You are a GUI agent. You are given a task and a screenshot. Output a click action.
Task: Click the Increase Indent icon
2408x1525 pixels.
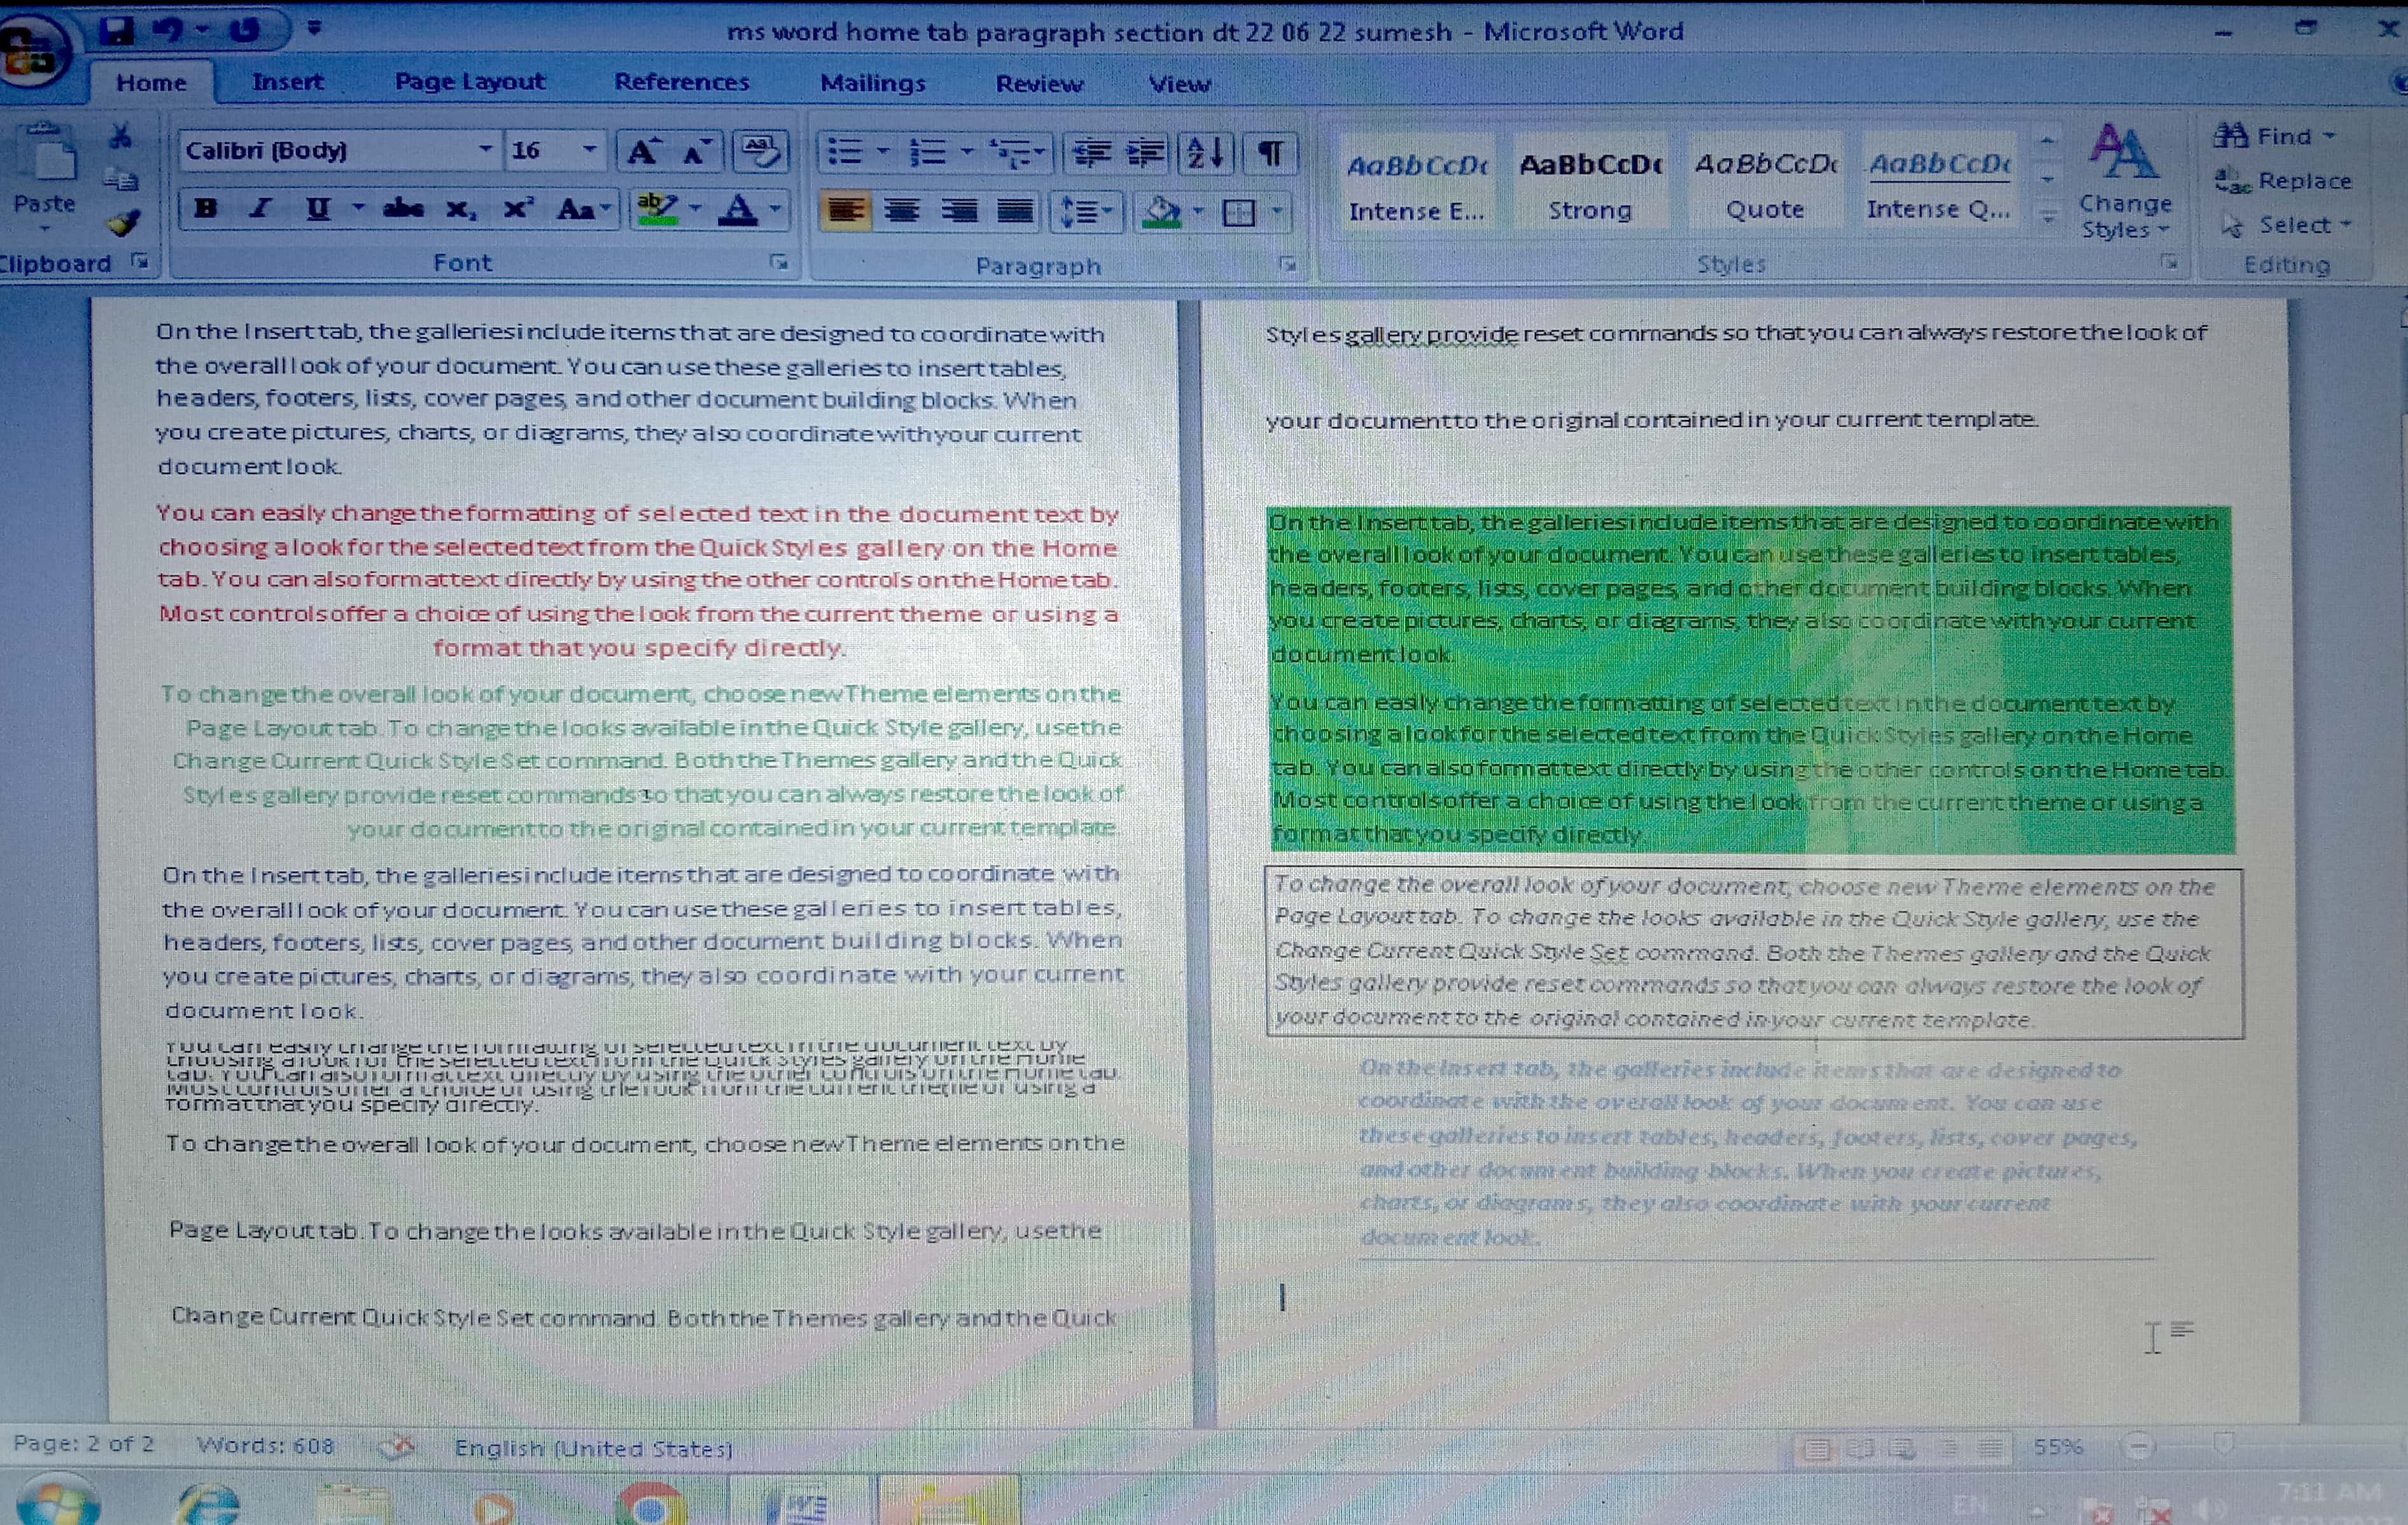coord(1146,153)
